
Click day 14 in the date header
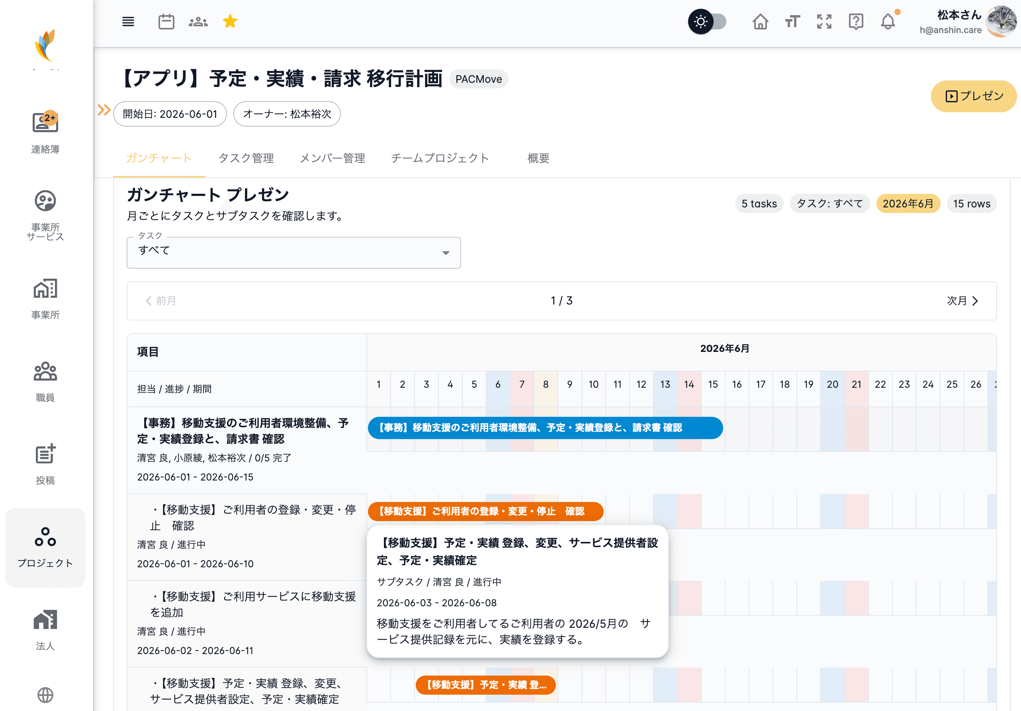point(689,385)
